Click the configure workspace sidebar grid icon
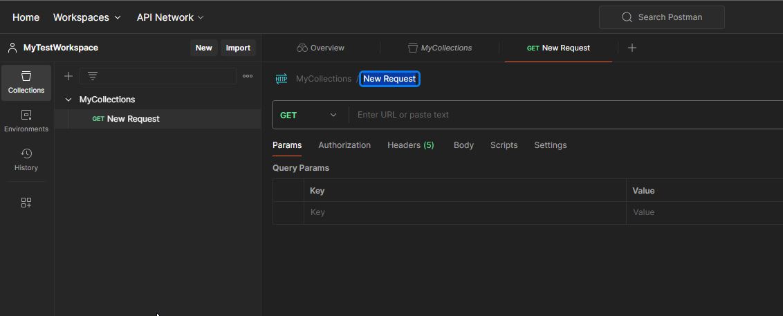Image resolution: width=783 pixels, height=316 pixels. pos(26,202)
